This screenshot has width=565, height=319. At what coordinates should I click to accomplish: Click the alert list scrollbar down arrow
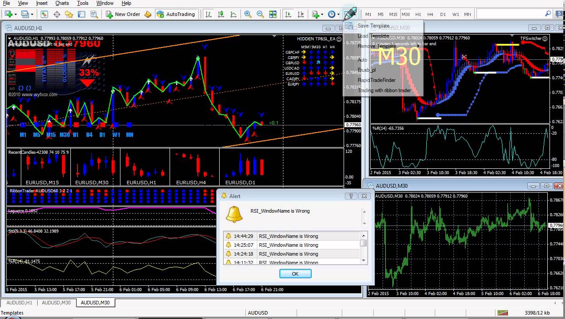point(364,261)
